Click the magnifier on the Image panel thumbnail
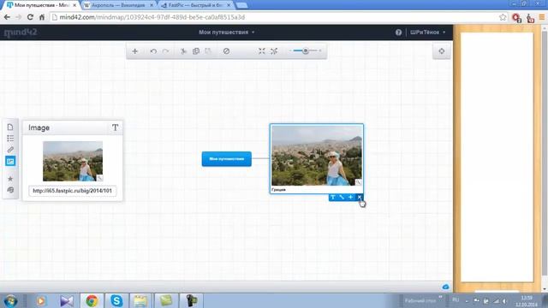 coord(99,178)
